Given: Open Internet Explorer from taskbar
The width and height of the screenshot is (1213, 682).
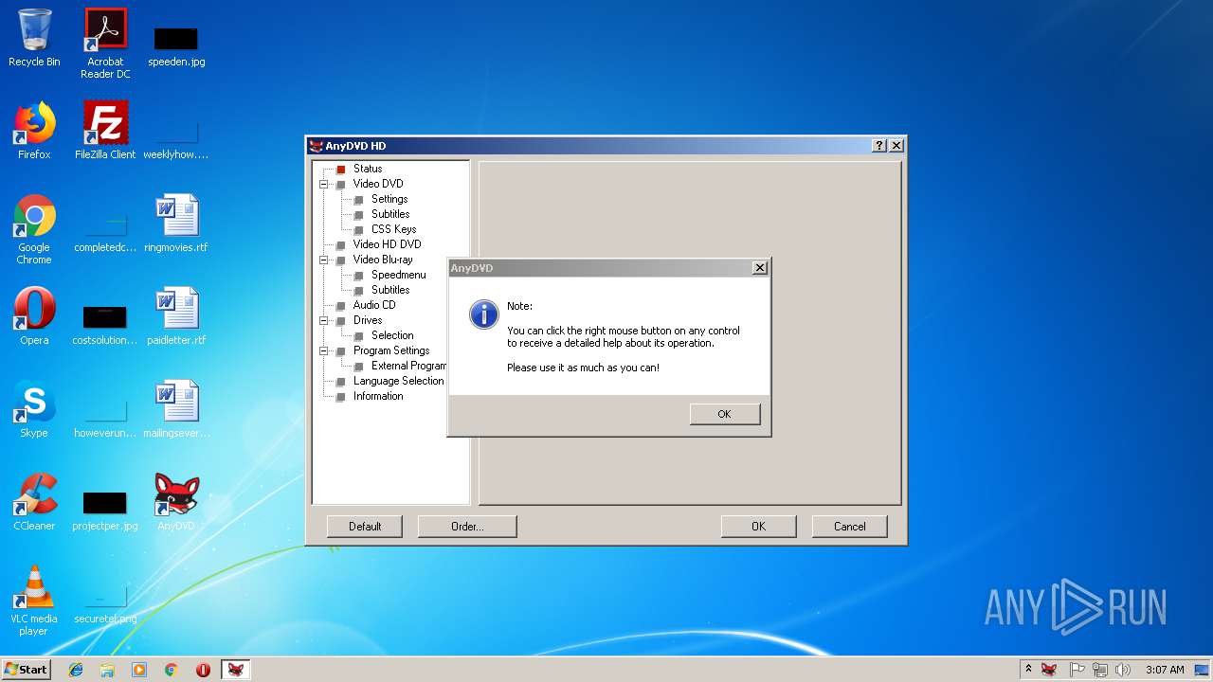Looking at the screenshot, I should coord(76,670).
